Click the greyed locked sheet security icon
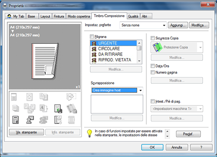Viewport: 217px width, 157px height. (72, 108)
